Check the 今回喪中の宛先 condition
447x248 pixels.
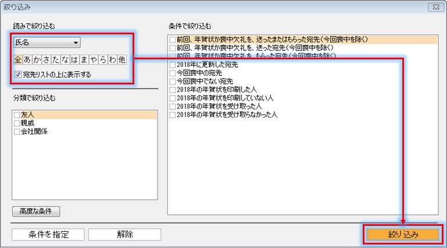(x=173, y=73)
